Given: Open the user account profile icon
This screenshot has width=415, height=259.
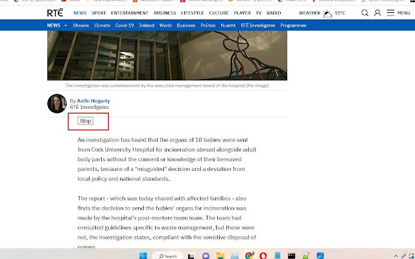Looking at the screenshot, I should pos(377,13).
